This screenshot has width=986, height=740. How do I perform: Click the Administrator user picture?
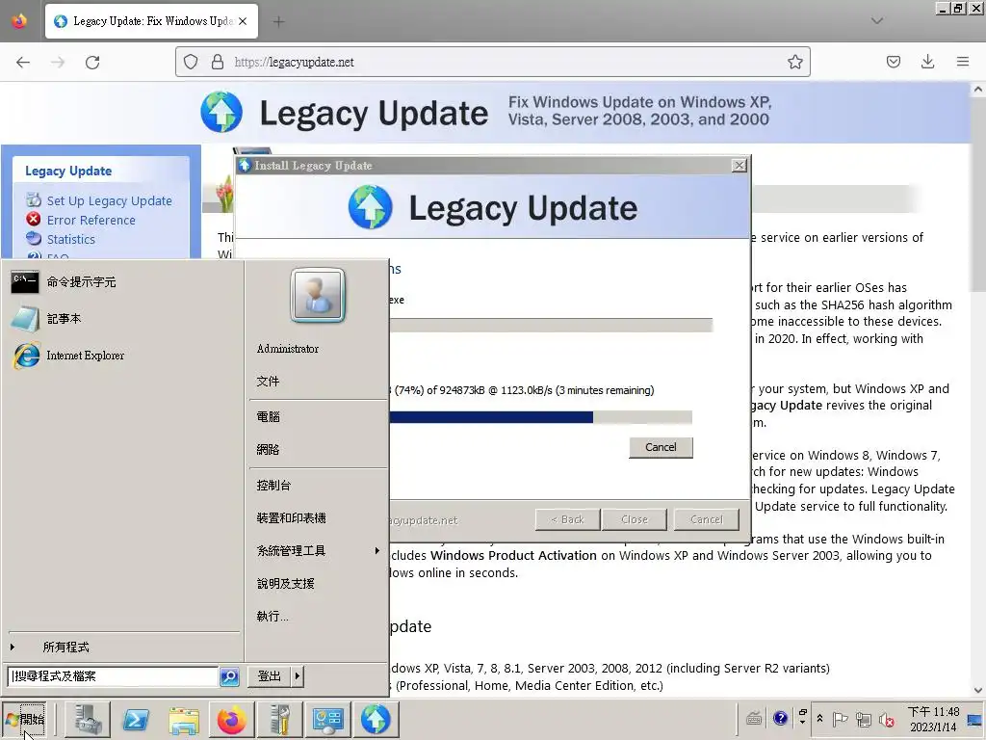pos(318,295)
